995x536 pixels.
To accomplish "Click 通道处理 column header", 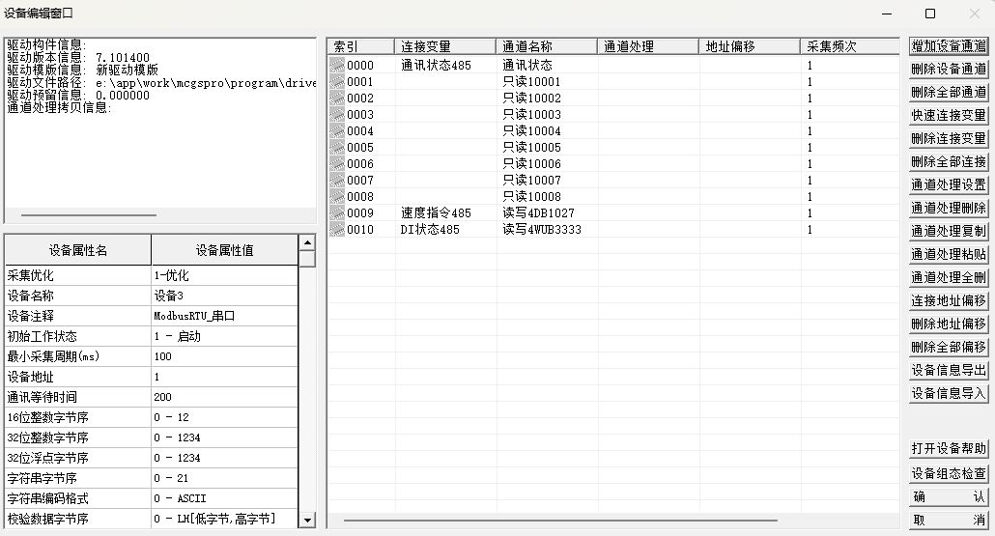I will pyautogui.click(x=648, y=46).
